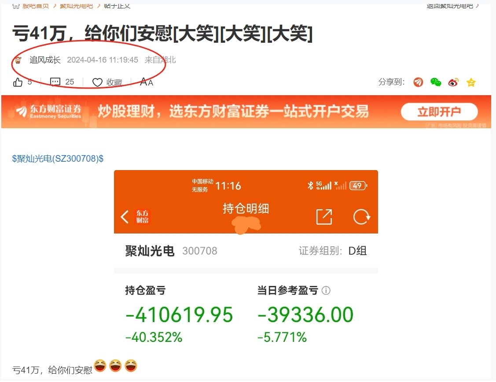Share to WeChat via the green icon
This screenshot has width=496, height=382.
[436, 82]
